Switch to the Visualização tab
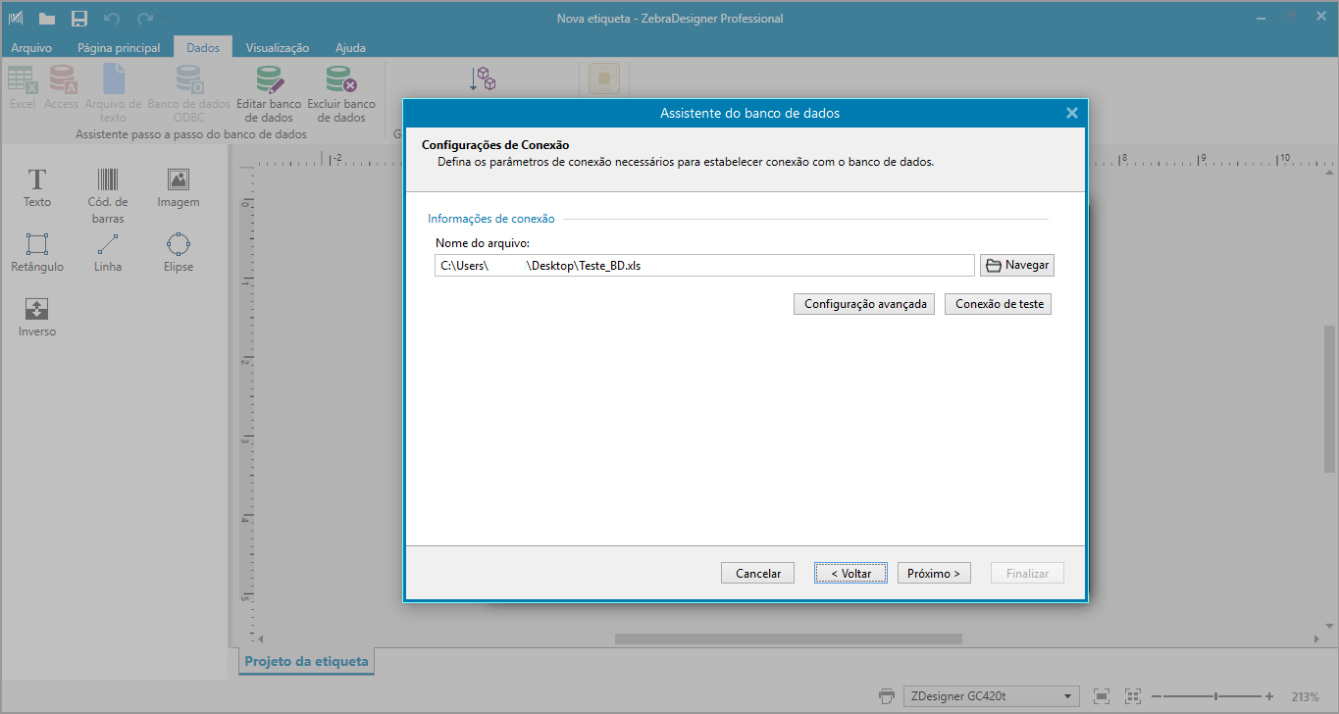Image resolution: width=1339 pixels, height=714 pixels. pos(278,46)
